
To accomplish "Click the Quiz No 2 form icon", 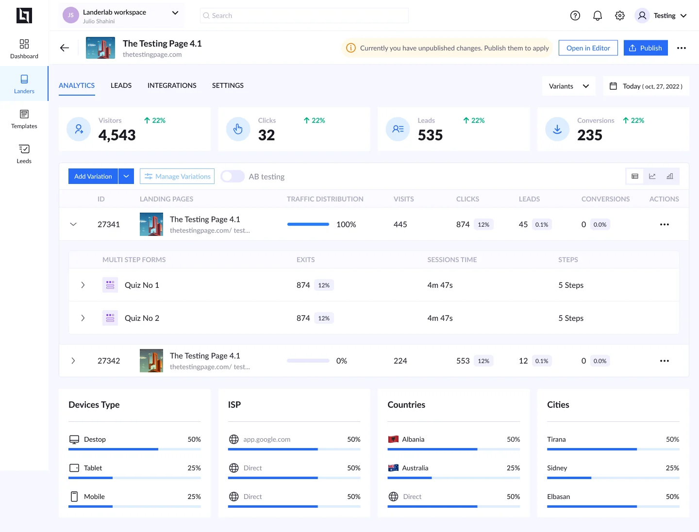I will pyautogui.click(x=110, y=318).
